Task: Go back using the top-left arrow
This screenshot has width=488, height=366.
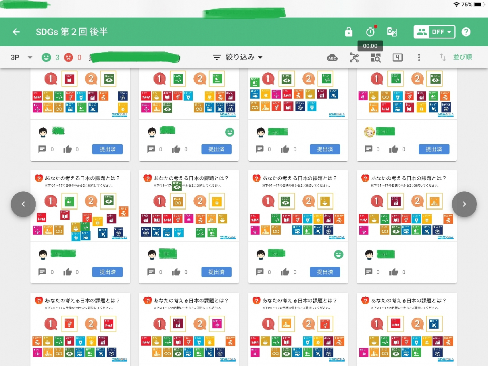Action: (x=16, y=32)
